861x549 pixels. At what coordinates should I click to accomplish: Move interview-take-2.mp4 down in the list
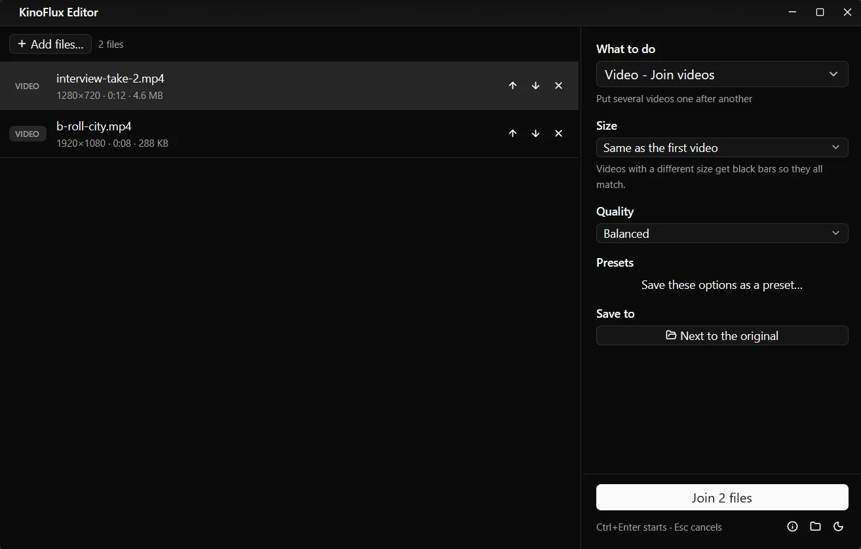coord(535,86)
